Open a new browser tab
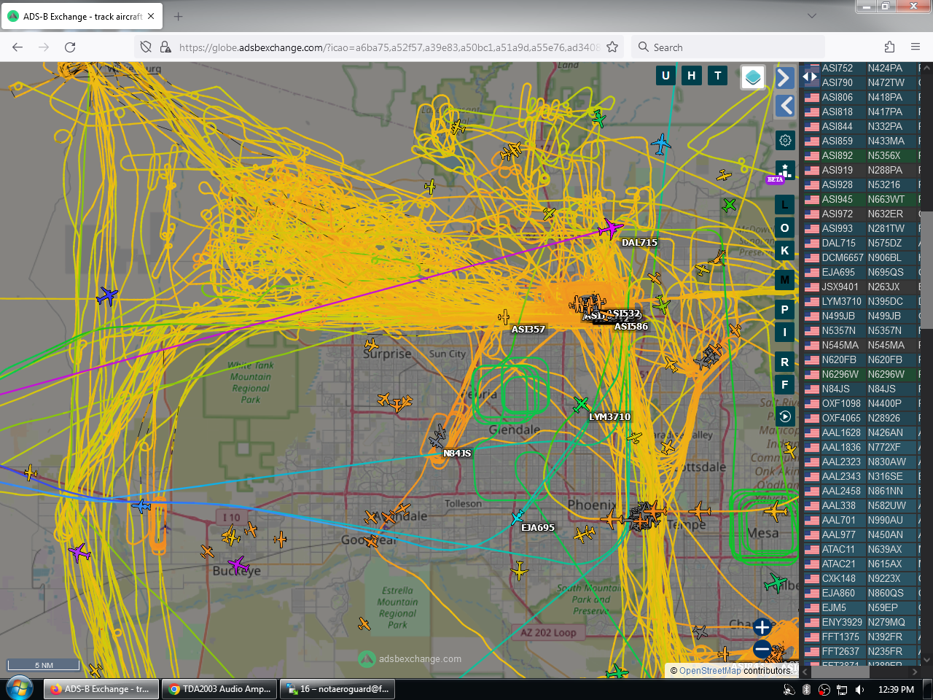933x700 pixels. (x=179, y=16)
